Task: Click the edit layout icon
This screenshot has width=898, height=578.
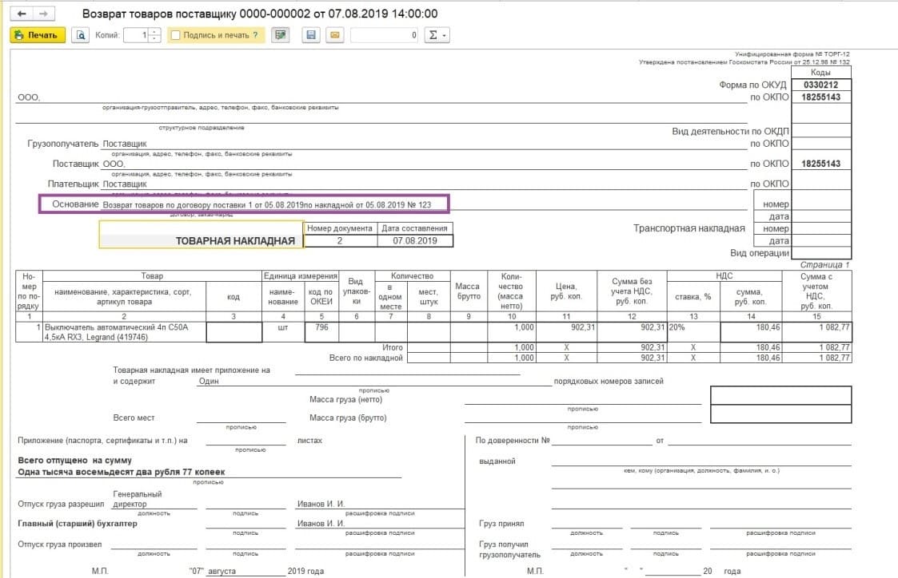Action: (280, 35)
